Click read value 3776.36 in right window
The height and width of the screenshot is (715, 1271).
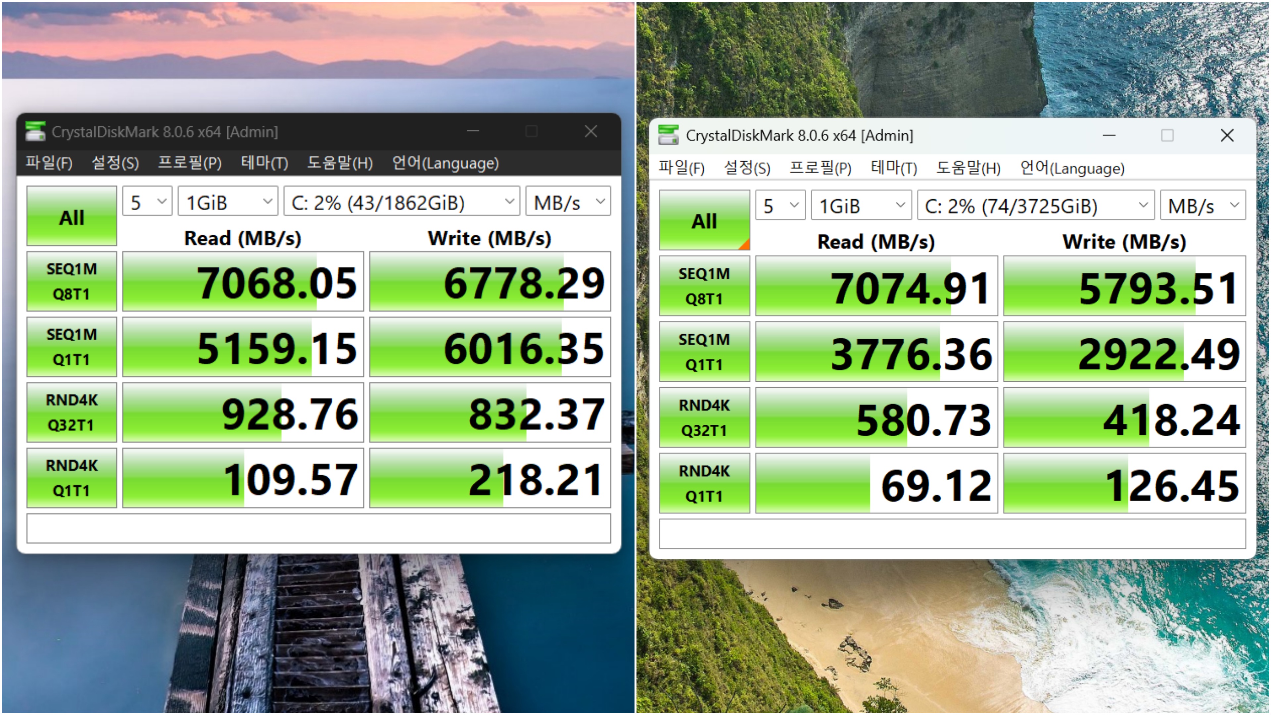click(876, 352)
